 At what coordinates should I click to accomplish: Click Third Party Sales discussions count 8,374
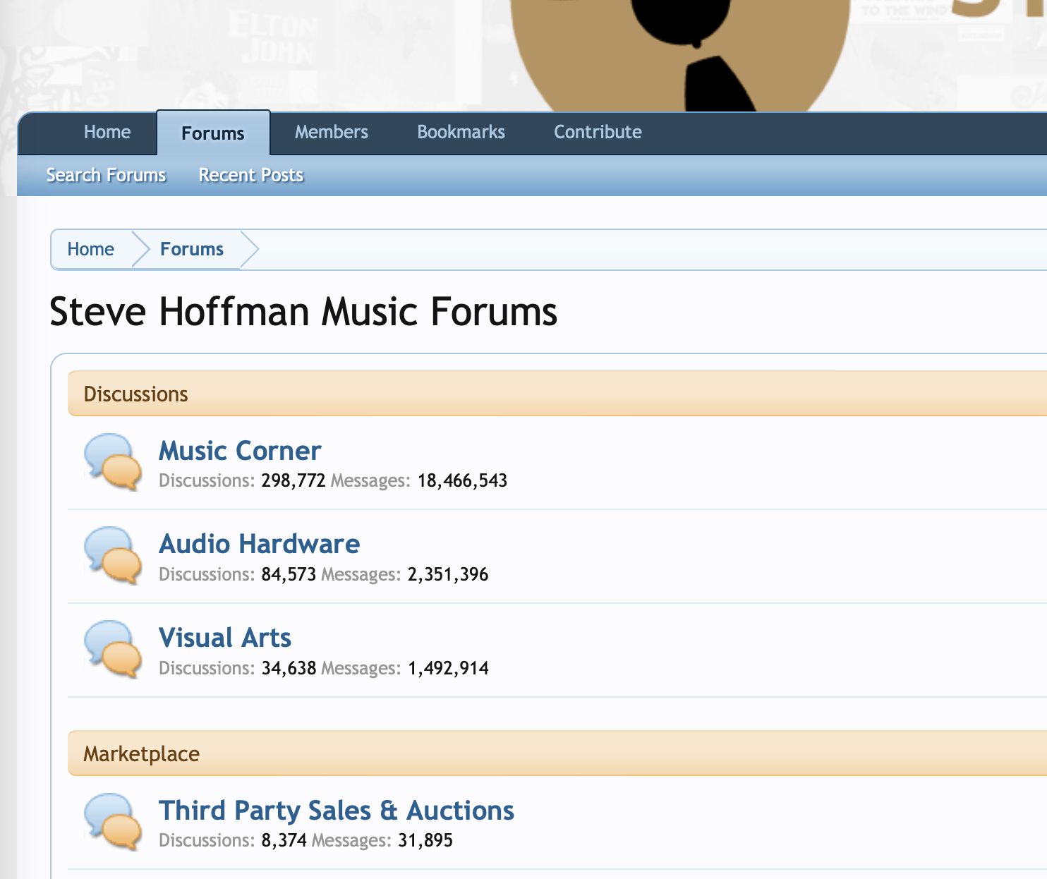284,841
